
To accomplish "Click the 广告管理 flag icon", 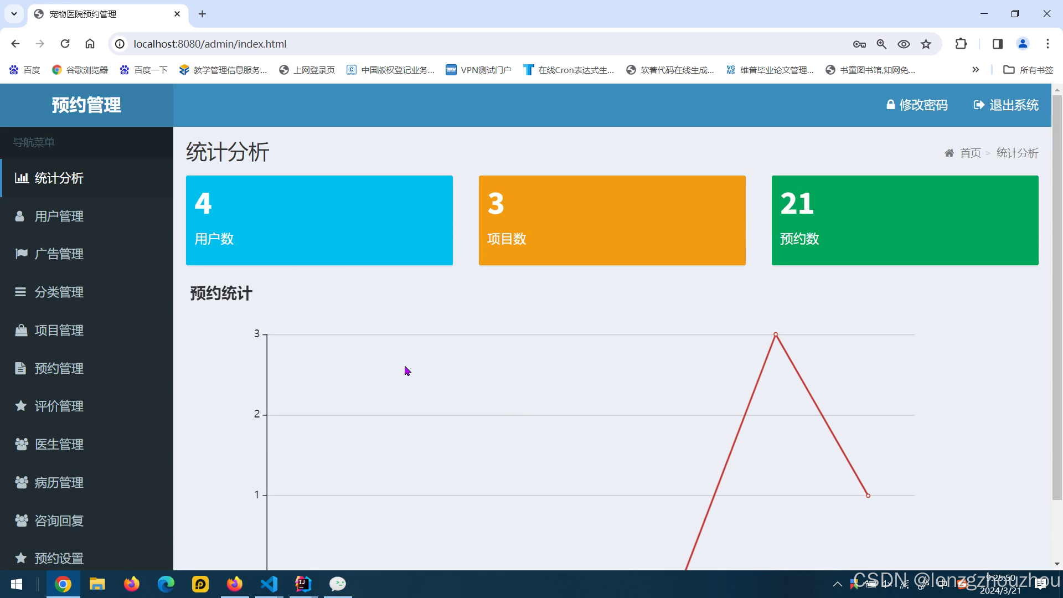I will click(x=21, y=254).
